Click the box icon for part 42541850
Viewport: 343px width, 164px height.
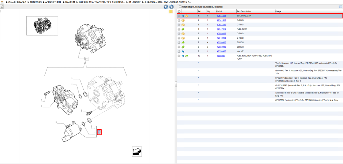click(183, 20)
